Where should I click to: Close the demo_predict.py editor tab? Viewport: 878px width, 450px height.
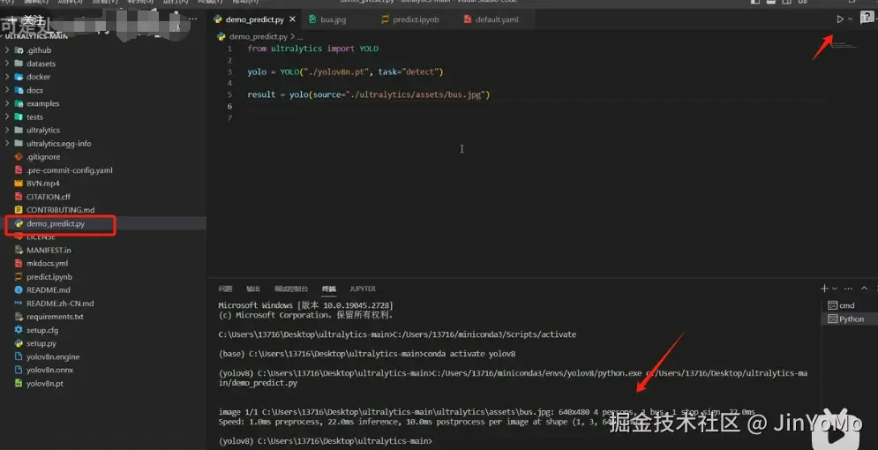(292, 19)
